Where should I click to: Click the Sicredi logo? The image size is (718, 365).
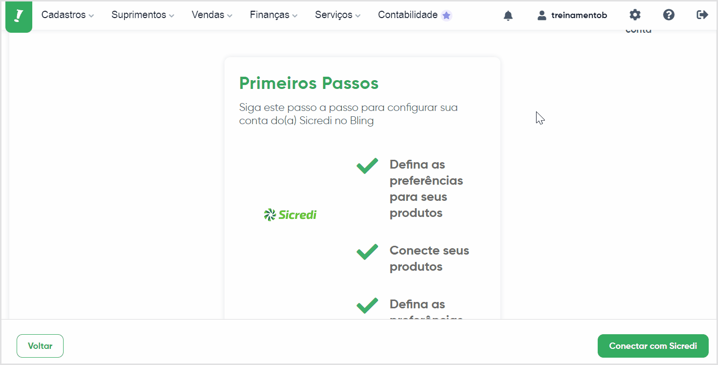coord(290,215)
